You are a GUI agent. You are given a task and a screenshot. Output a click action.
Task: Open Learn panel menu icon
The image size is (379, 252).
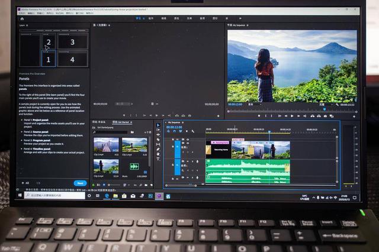pos(27,25)
